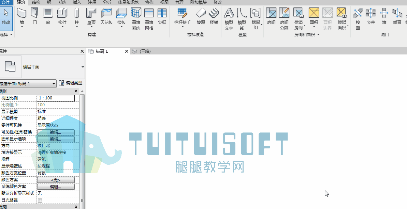This screenshot has height=209, width=407.
Task: Click 编辑 button for 可见性/图形替换
Action: click(56, 132)
